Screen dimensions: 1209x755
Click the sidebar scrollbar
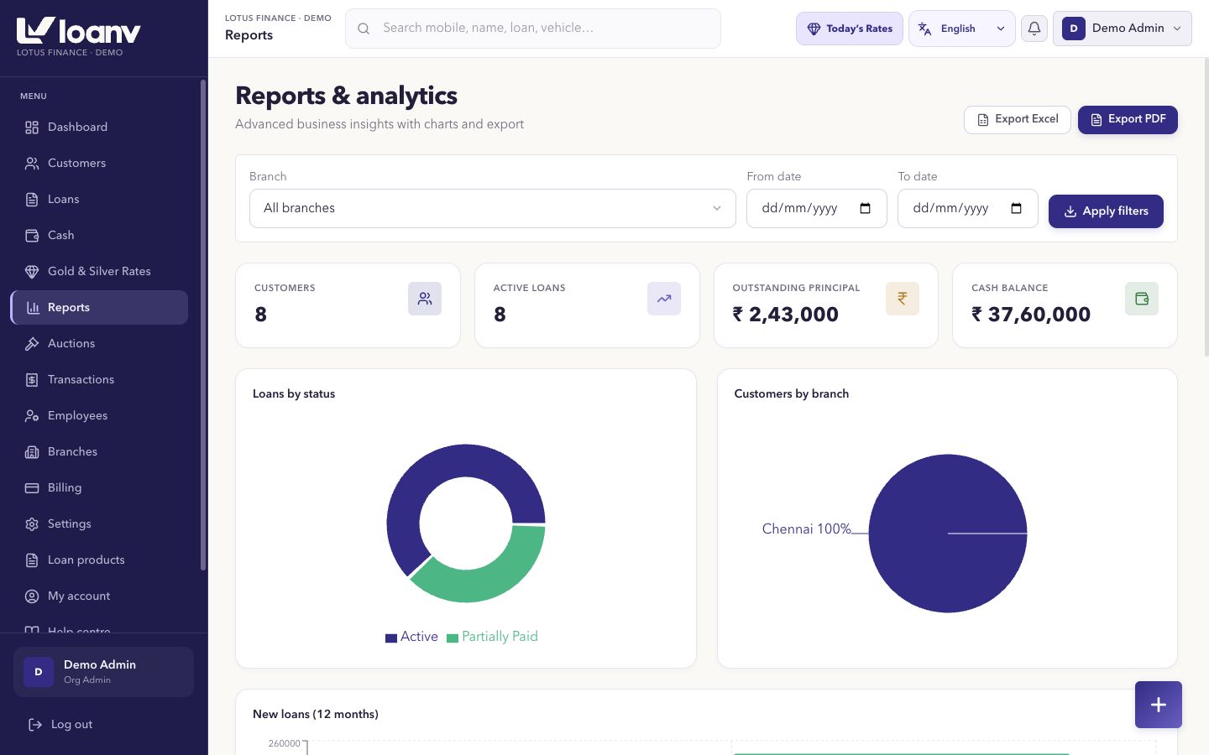pyautogui.click(x=203, y=325)
